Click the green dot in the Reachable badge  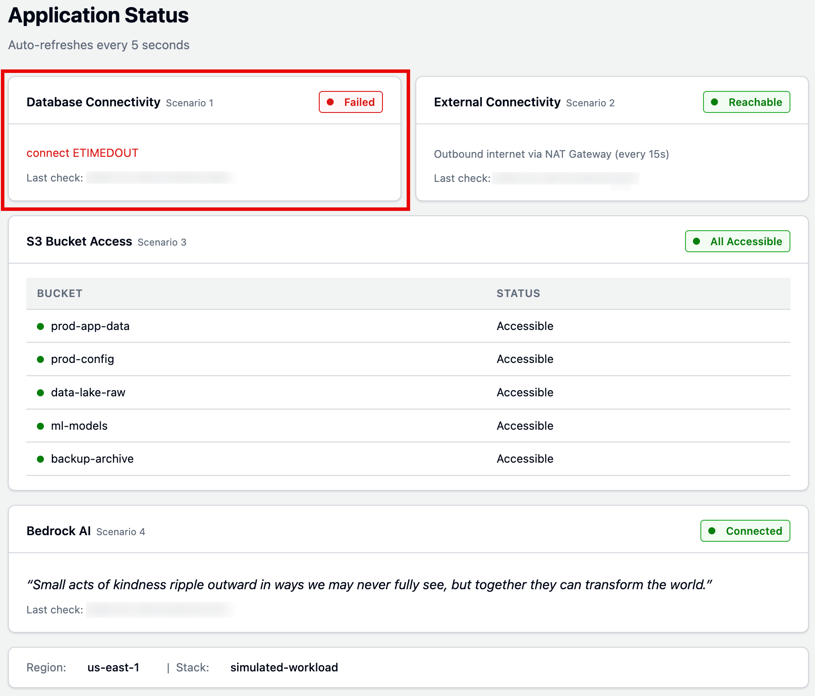714,102
